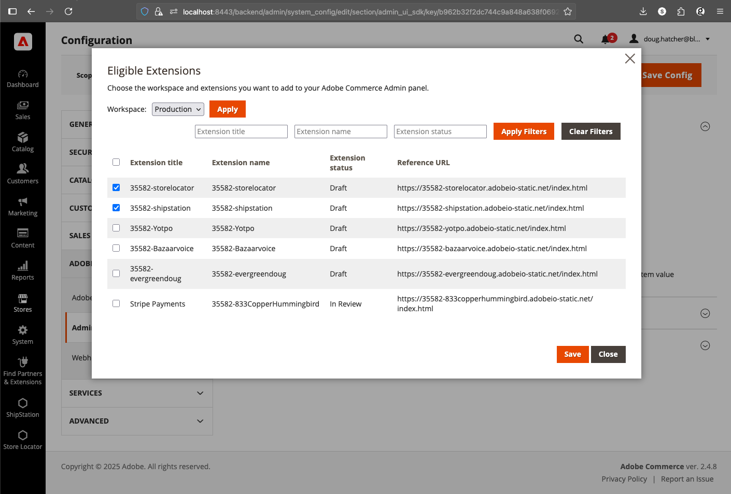
Task: Expand the SERVICES config section
Action: pyautogui.click(x=137, y=393)
